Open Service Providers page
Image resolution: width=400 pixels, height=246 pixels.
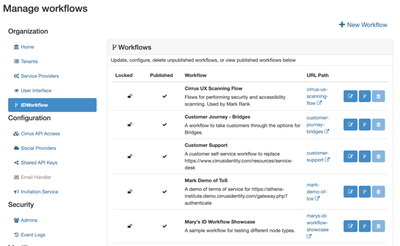click(x=39, y=76)
